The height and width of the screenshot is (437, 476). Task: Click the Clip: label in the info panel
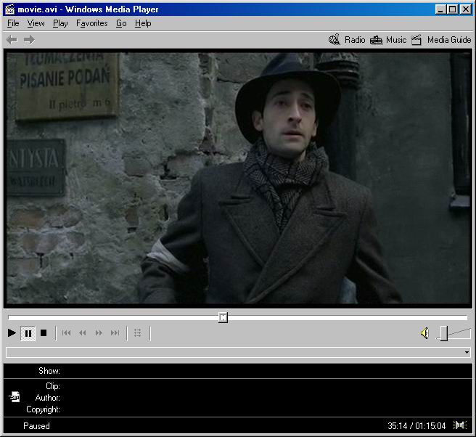click(53, 386)
